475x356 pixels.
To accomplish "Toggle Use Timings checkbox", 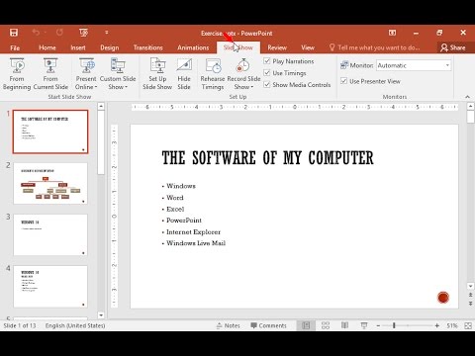I will pos(267,73).
